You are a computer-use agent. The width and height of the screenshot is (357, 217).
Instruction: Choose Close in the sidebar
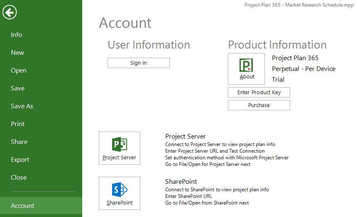click(19, 178)
